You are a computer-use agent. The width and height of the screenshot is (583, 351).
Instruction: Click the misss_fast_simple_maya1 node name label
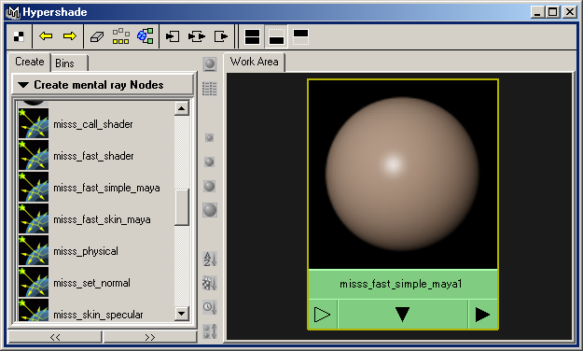coord(400,284)
